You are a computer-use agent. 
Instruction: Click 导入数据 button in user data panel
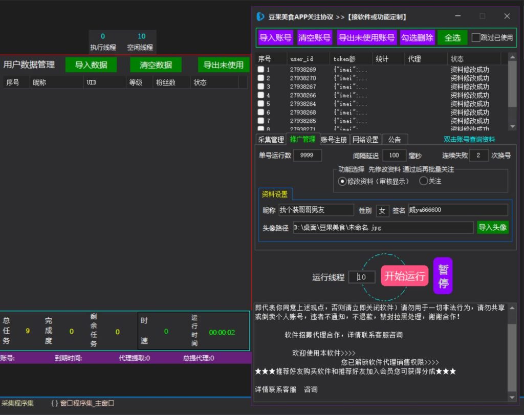91,64
